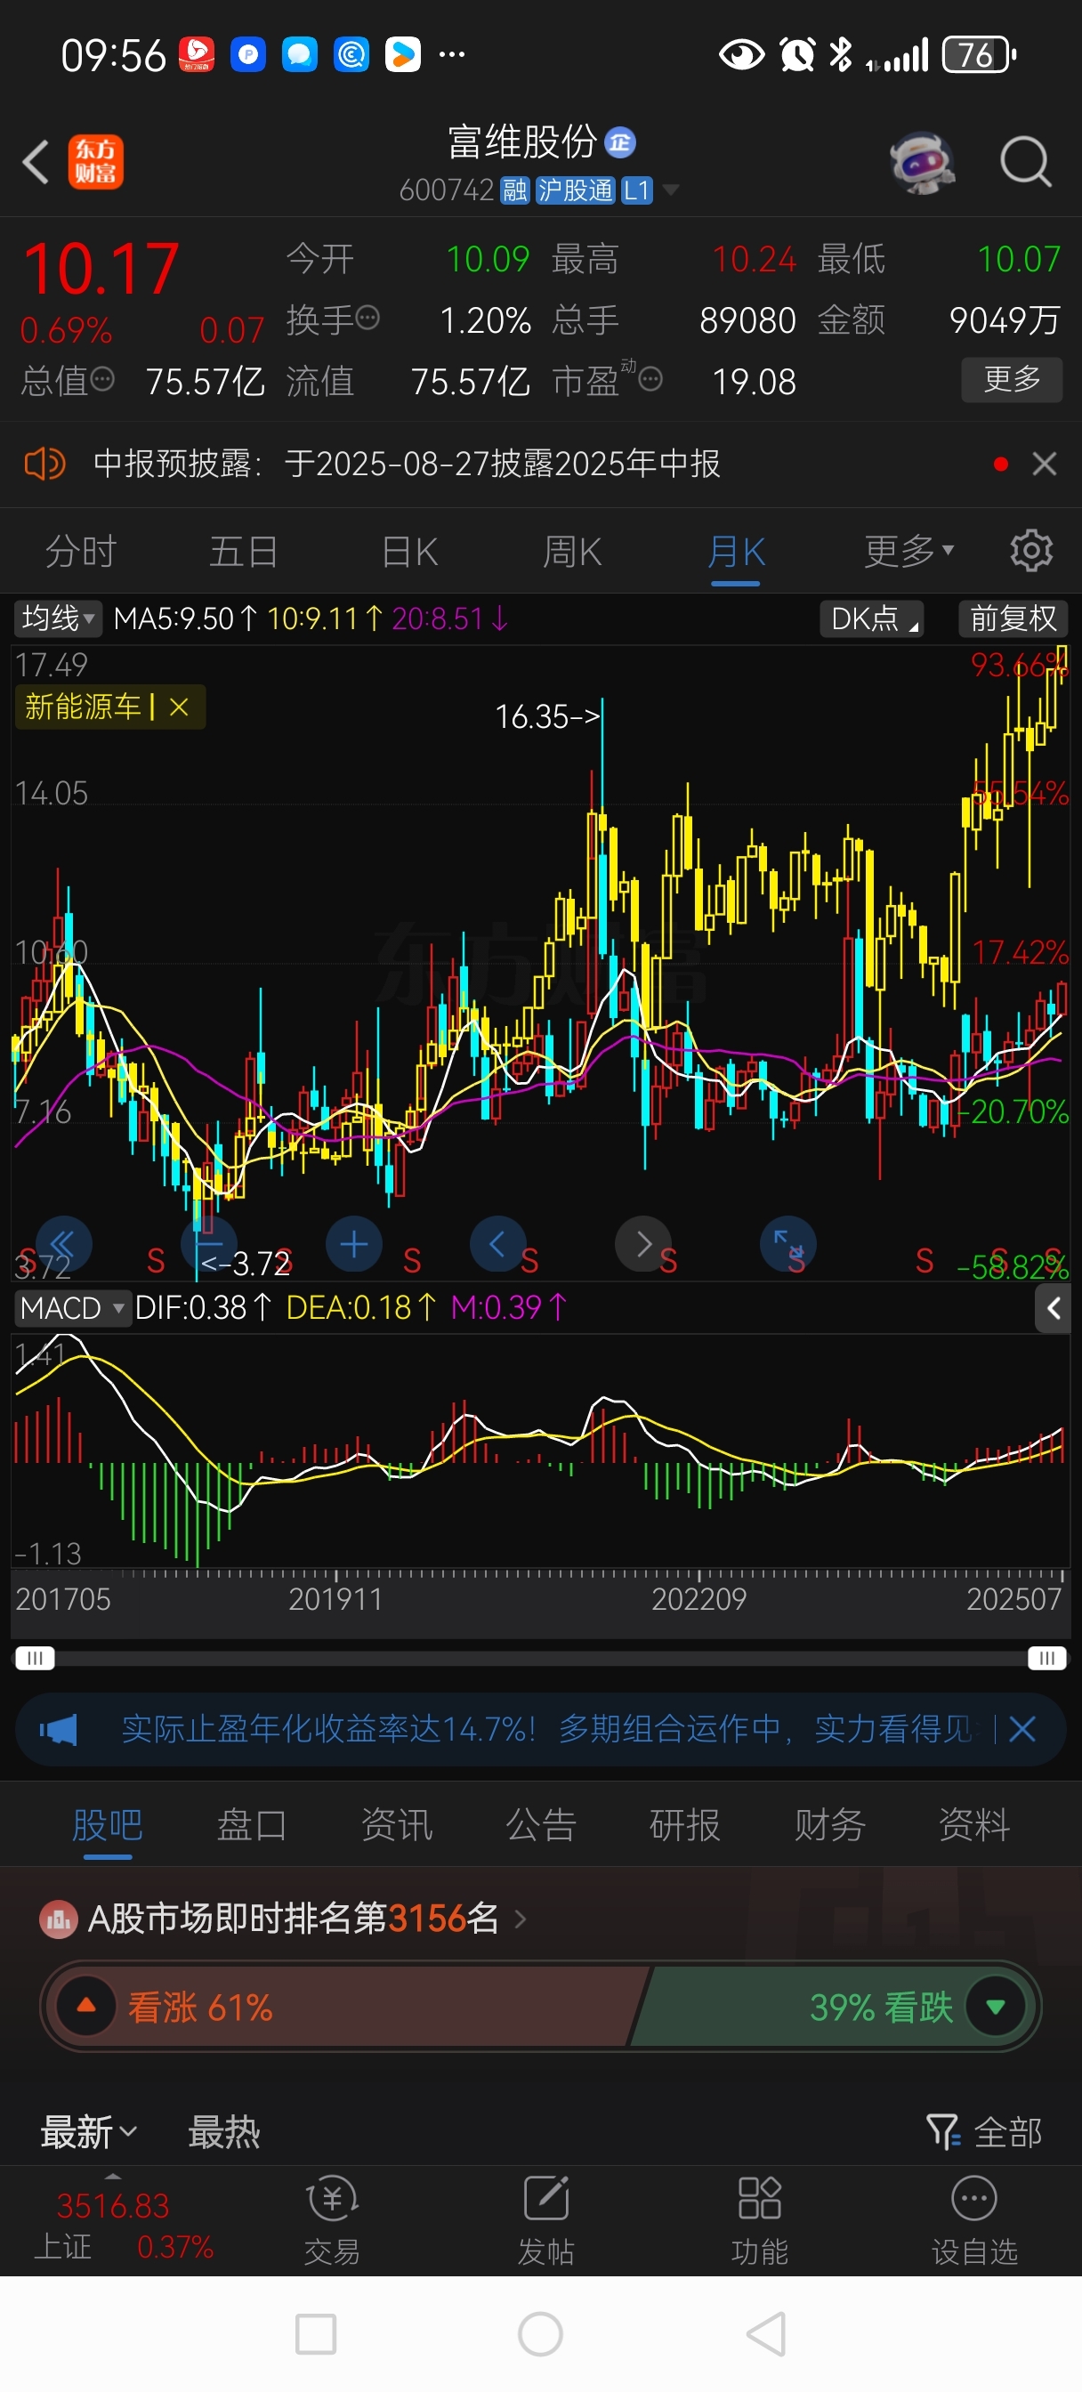Screen dimensions: 1082x2392
Task: Tap the promo megaphone icon
Action: (x=59, y=1729)
